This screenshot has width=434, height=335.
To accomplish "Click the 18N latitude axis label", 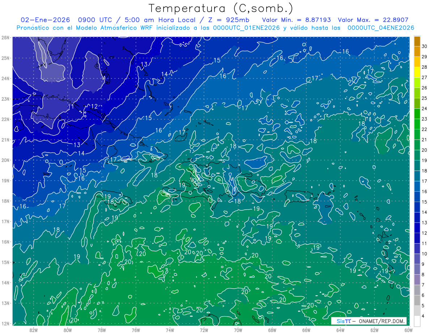I will point(5,201).
